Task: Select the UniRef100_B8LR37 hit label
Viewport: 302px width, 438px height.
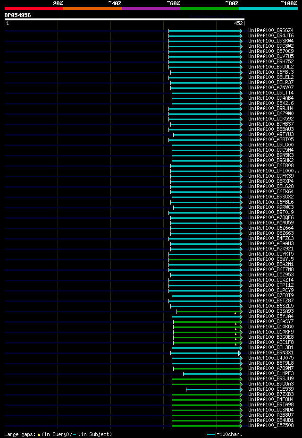Action: click(271, 82)
